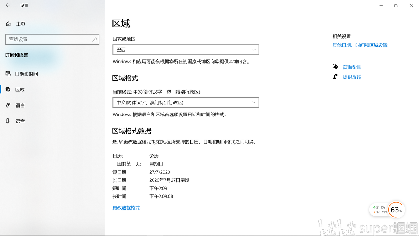This screenshot has width=419, height=236.
Task: Restore down the Settings window
Action: 396,5
